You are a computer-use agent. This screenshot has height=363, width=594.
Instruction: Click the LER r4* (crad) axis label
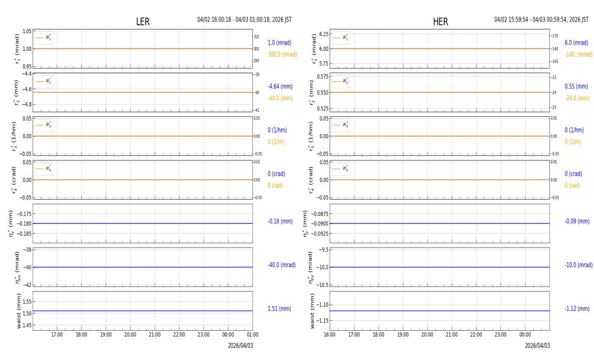pos(14,180)
